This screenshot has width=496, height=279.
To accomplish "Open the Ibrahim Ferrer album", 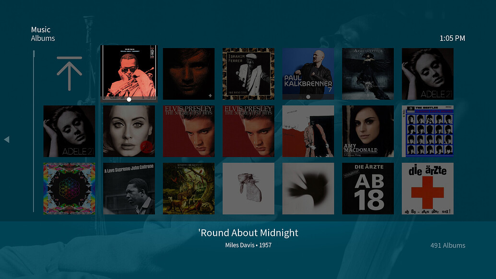I will 248,74.
